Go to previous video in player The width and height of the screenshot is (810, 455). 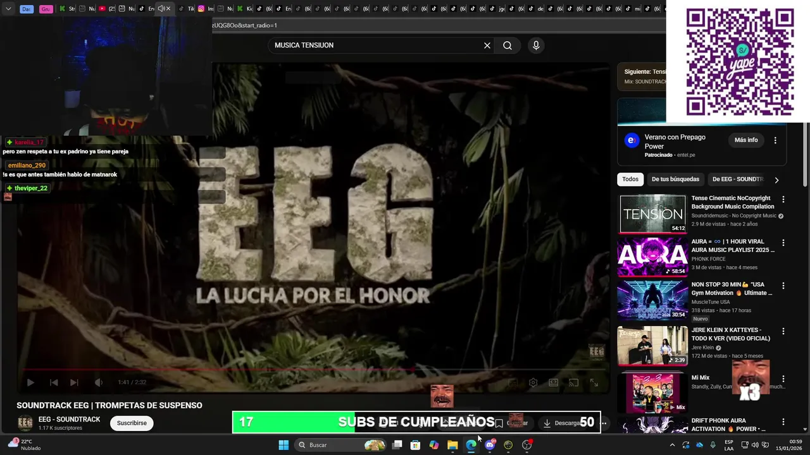tap(54, 382)
